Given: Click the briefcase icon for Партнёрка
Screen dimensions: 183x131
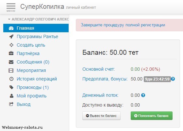Looking at the screenshot, I should [x=11, y=53].
